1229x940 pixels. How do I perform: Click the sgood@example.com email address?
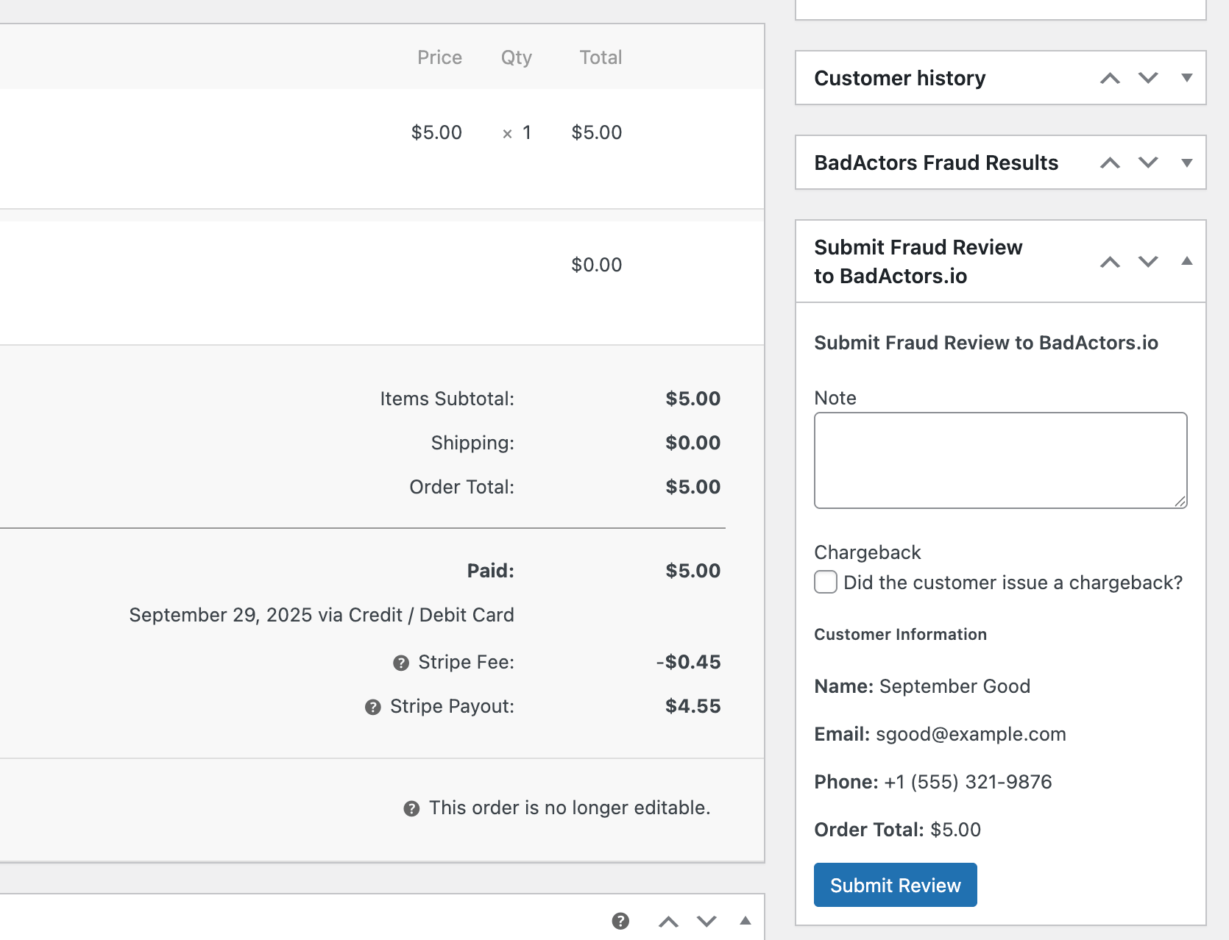(970, 733)
